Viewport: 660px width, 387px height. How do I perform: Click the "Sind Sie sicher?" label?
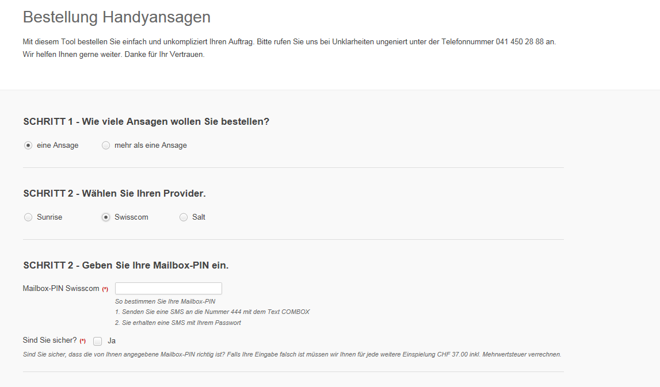(49, 340)
